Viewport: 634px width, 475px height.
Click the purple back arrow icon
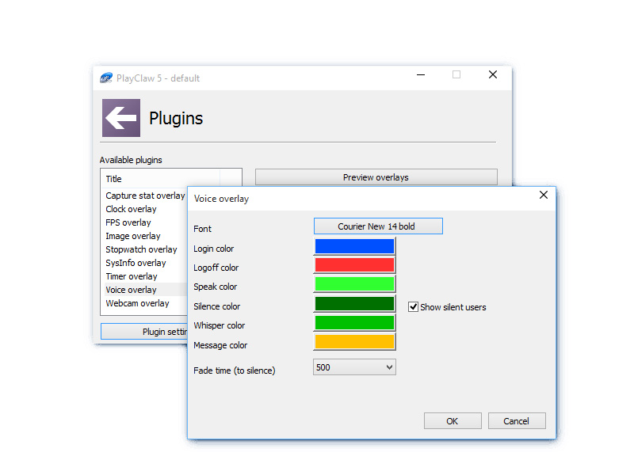(121, 118)
